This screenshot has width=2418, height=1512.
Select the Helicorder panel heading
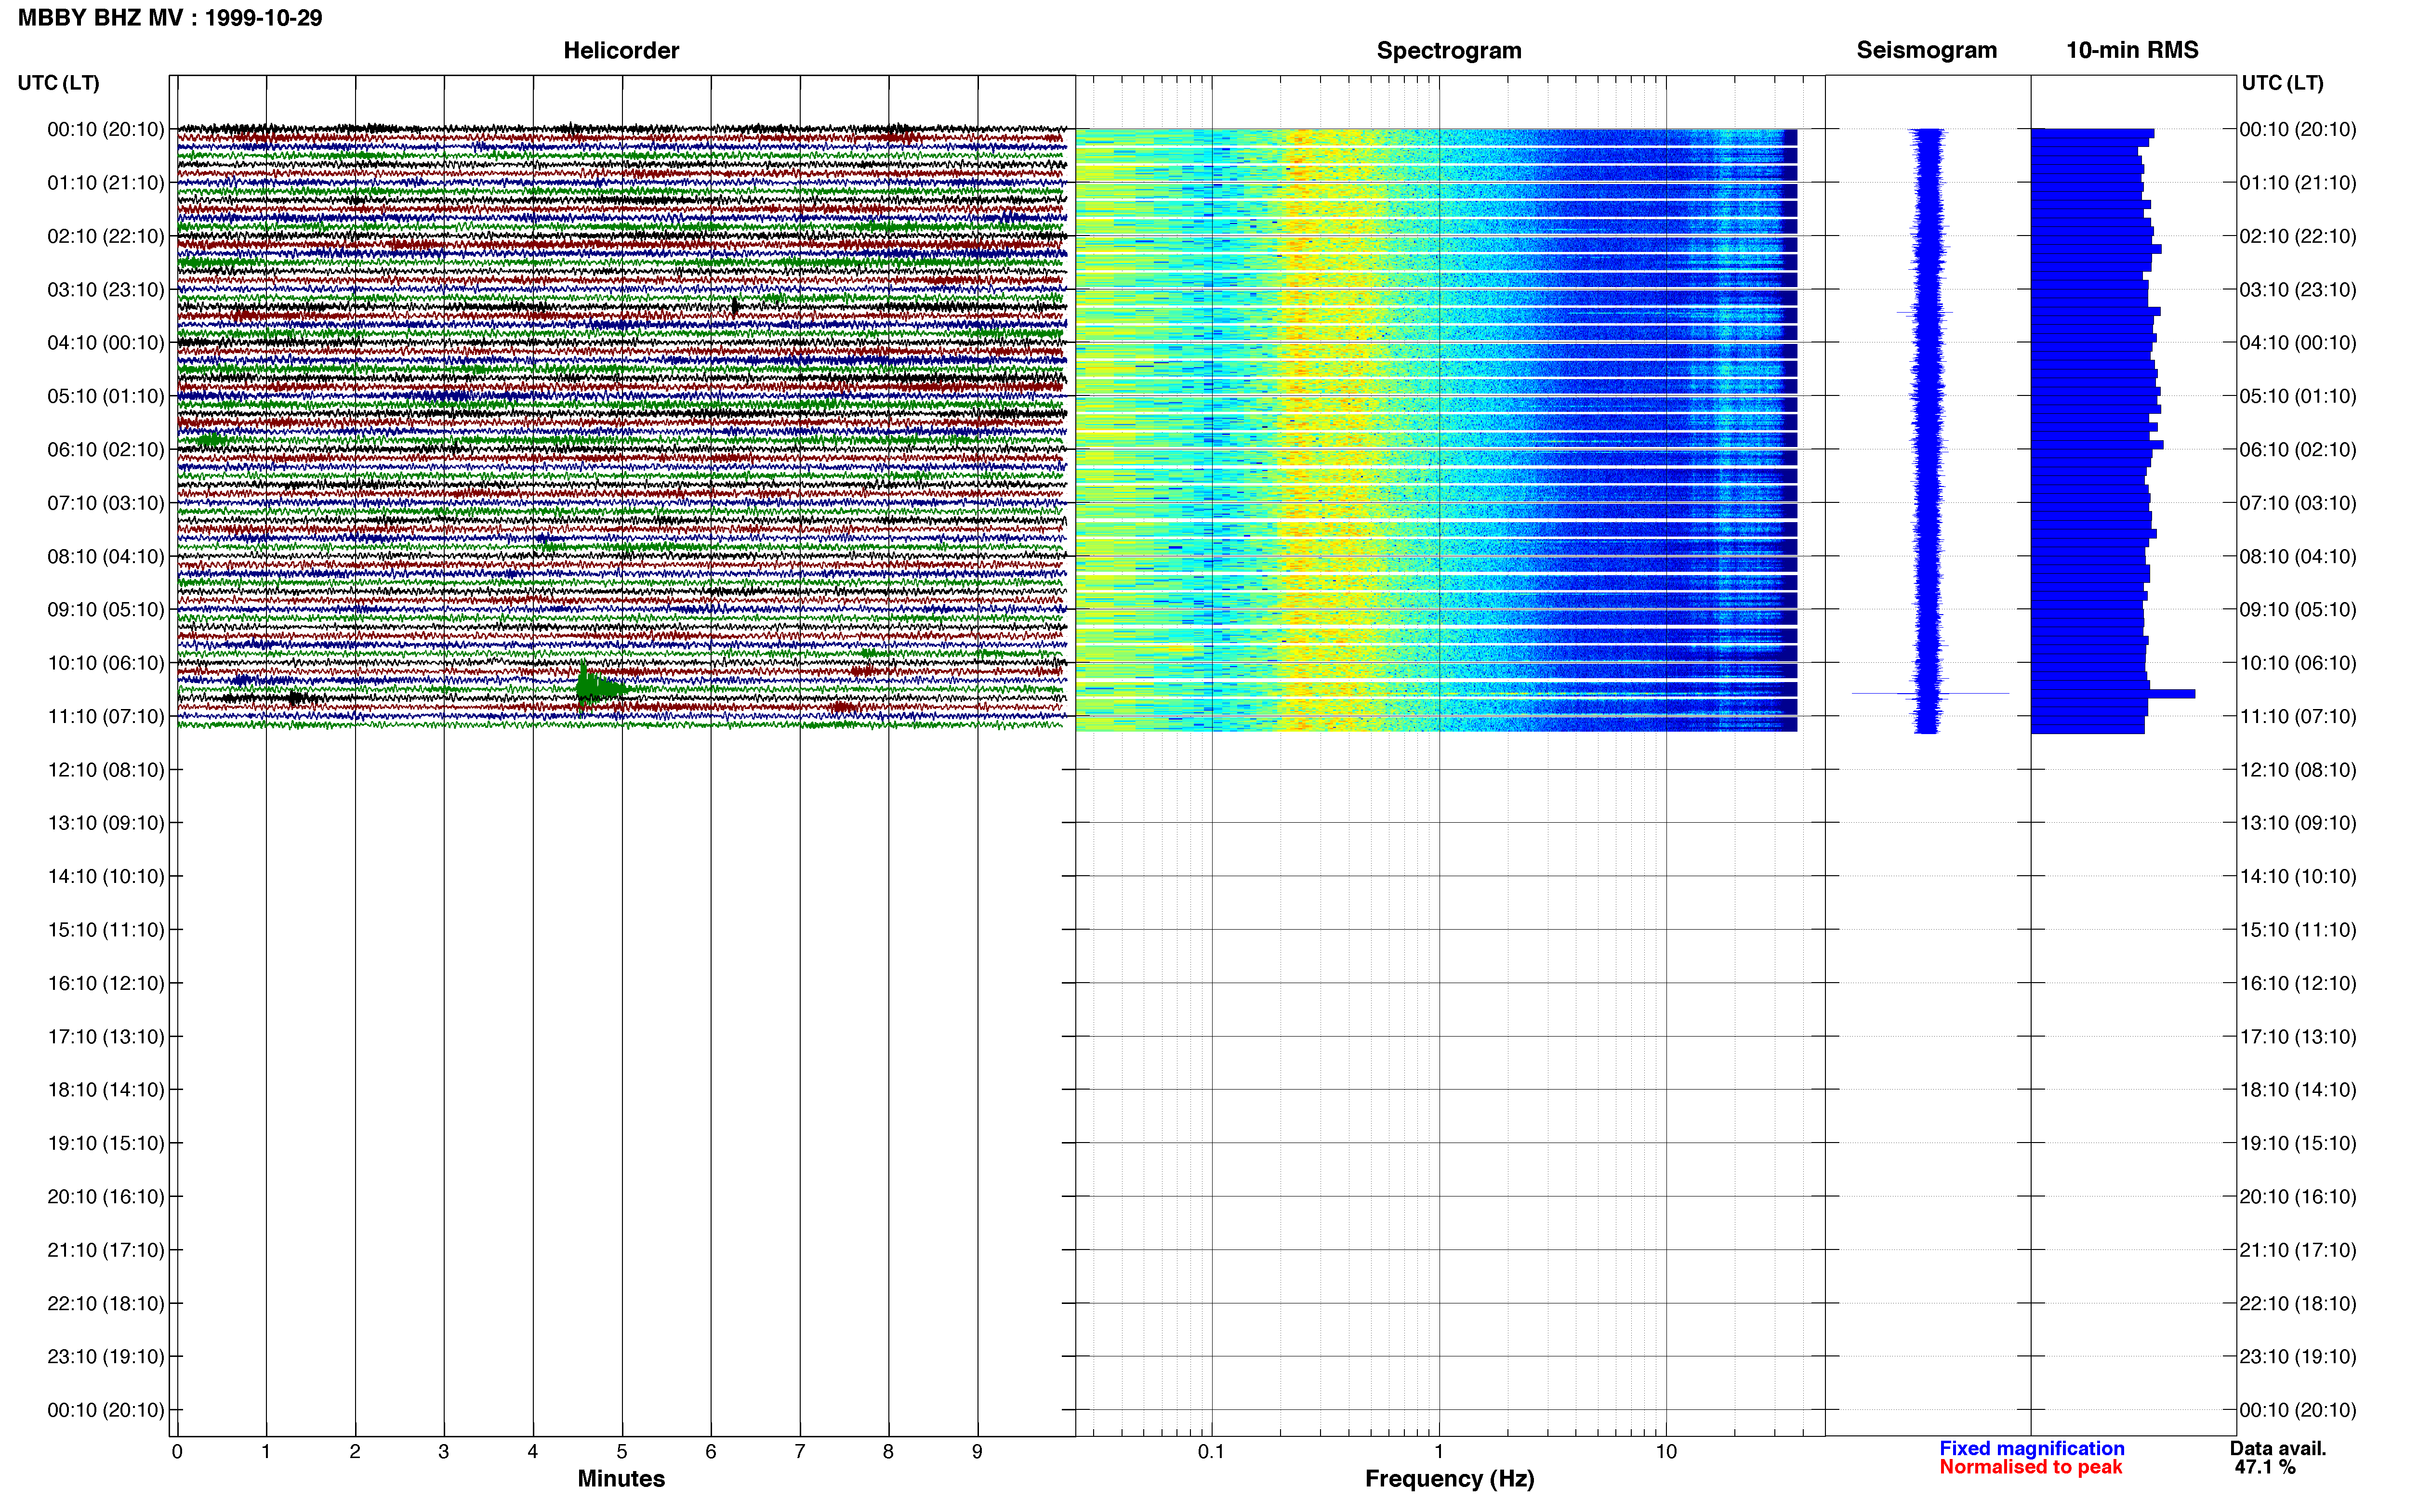[x=621, y=50]
